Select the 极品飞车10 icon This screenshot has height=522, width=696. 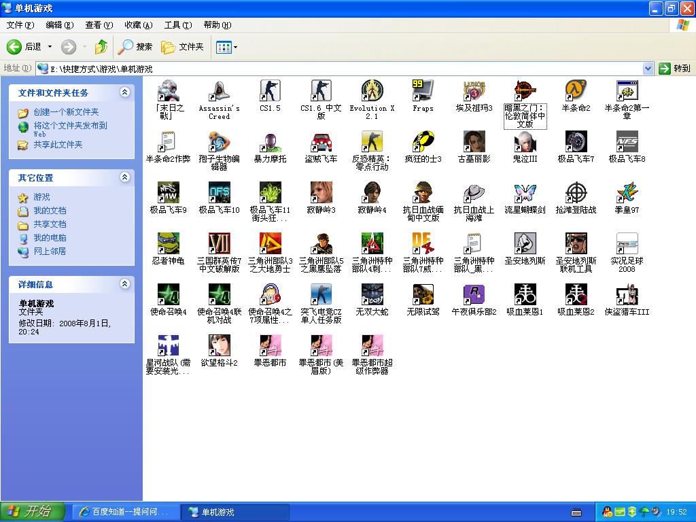coord(220,193)
